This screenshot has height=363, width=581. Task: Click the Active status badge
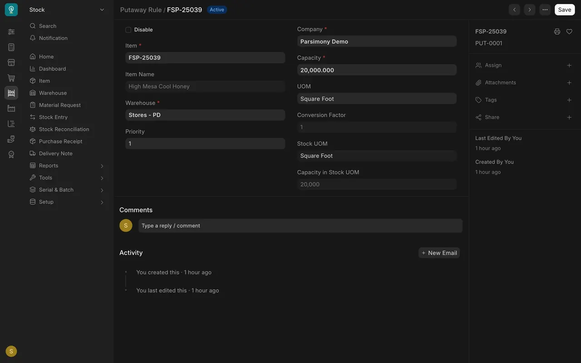[217, 10]
